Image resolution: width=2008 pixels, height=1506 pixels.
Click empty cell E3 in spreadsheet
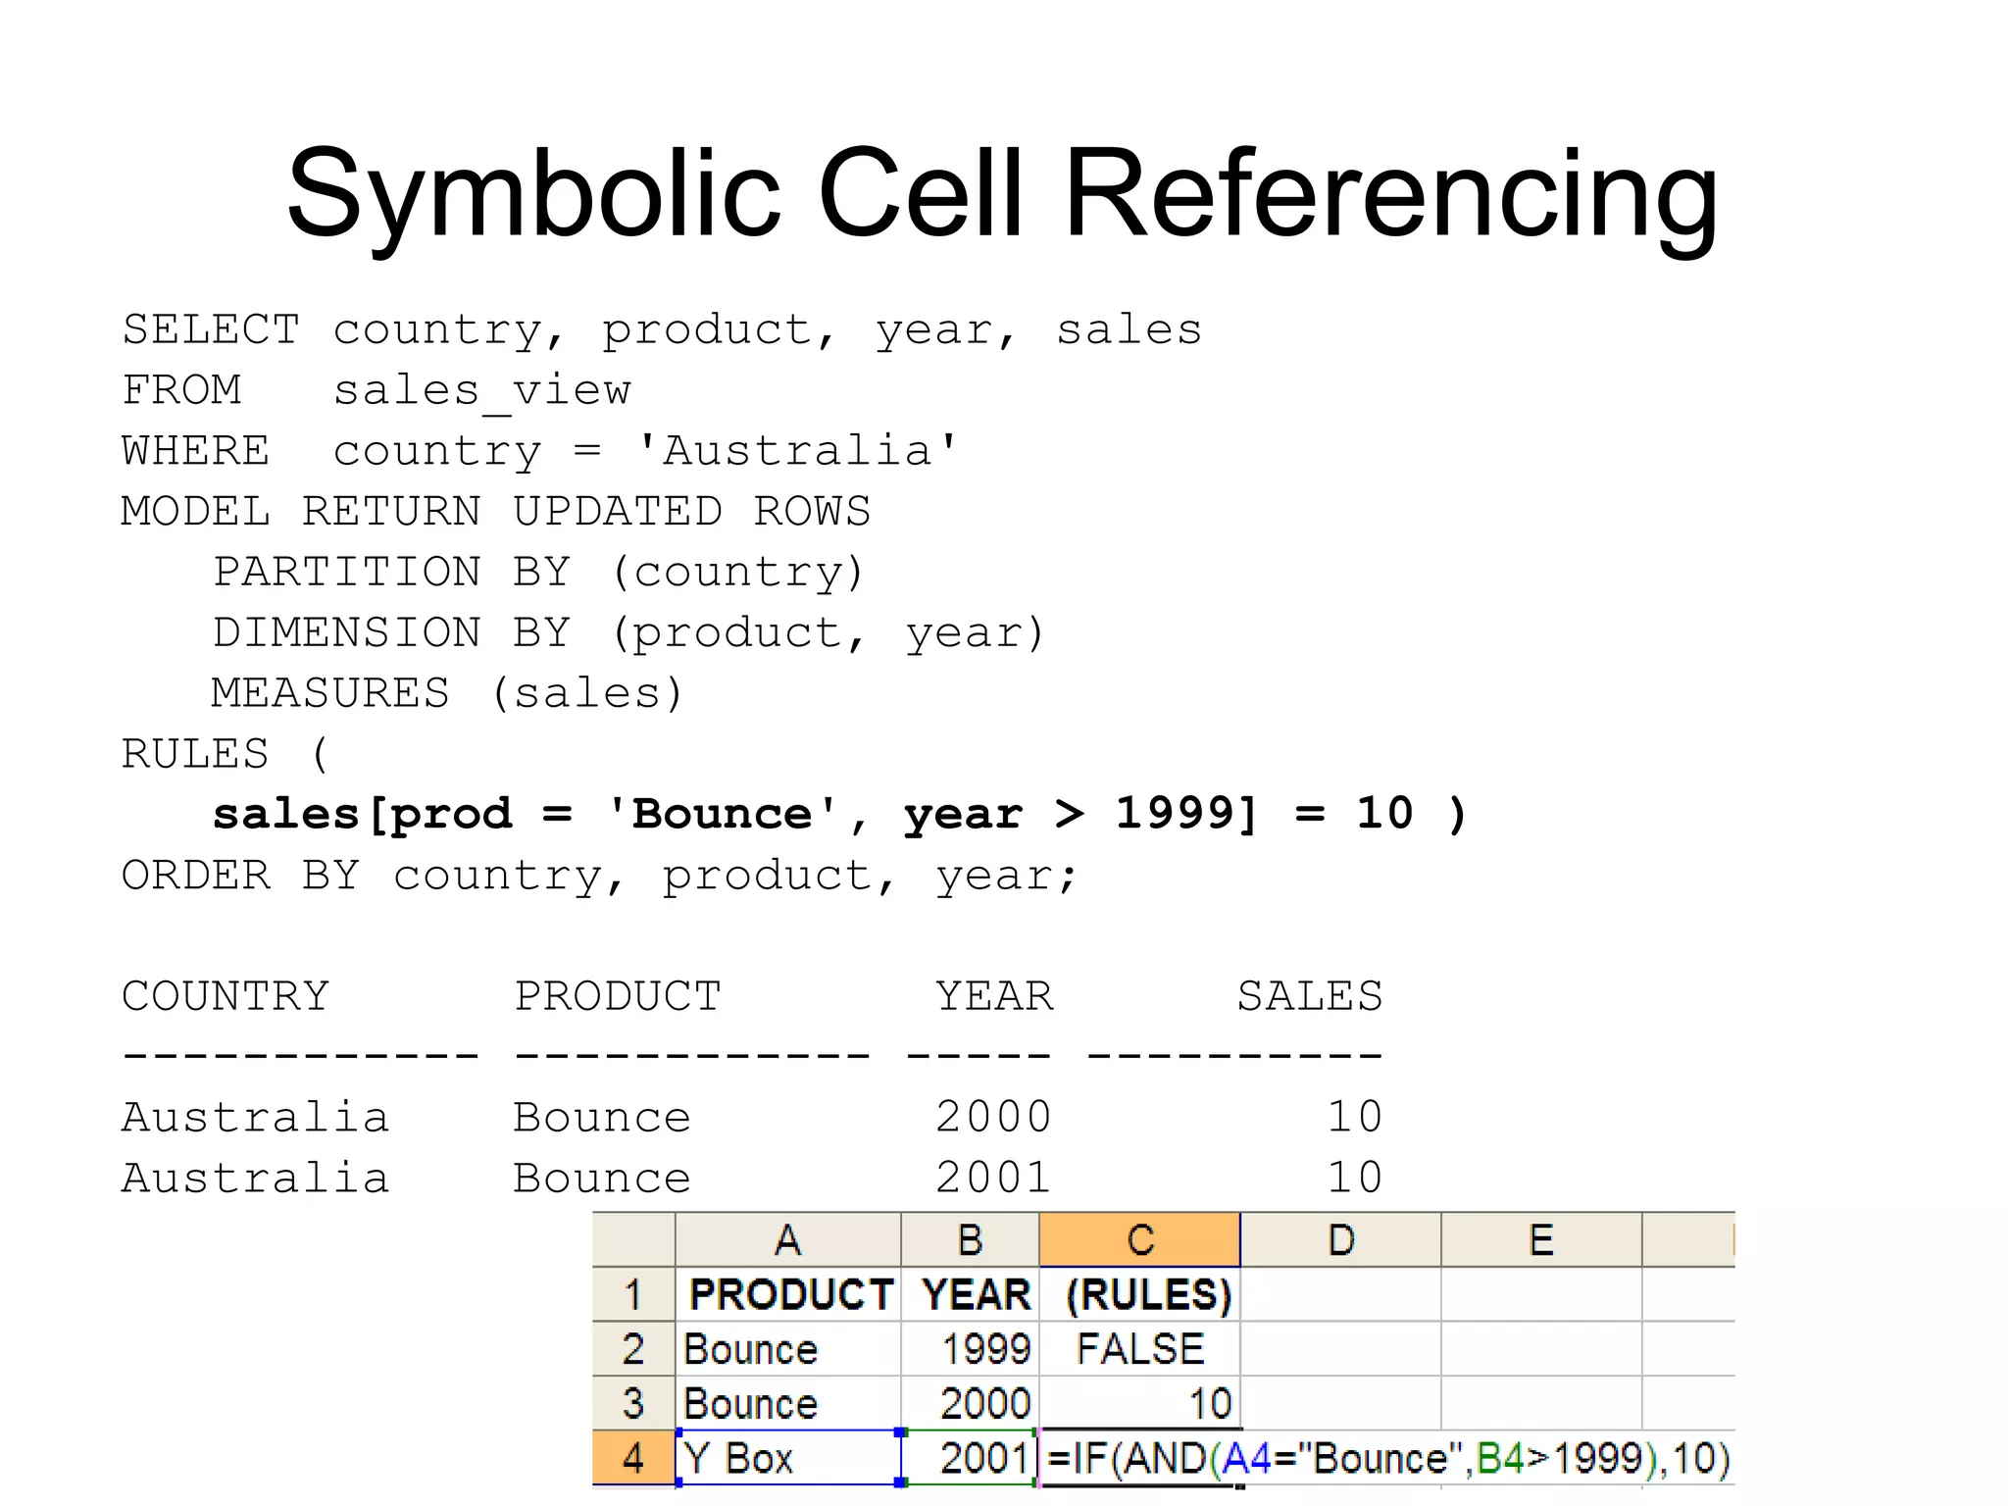tap(1542, 1403)
